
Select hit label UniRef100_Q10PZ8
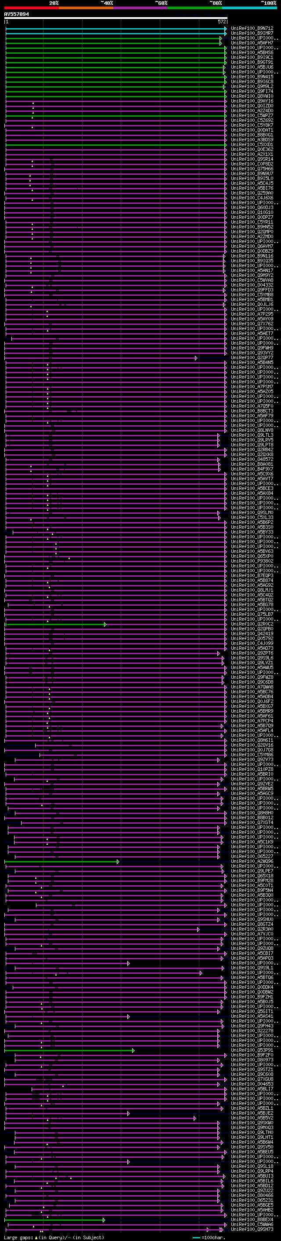[252, 769]
